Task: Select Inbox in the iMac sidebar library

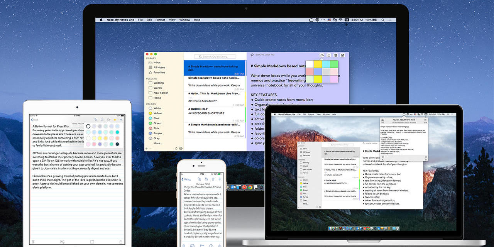Action: pos(157,63)
